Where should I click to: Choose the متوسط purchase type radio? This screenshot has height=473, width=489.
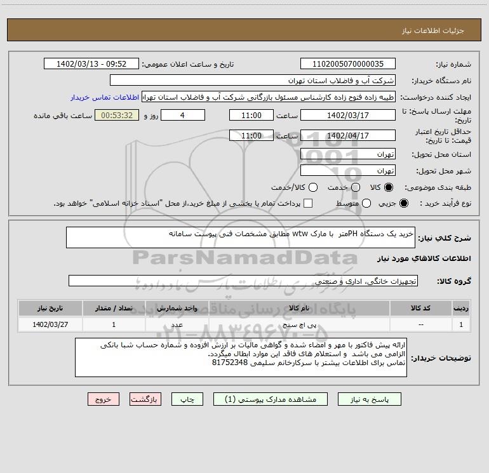366,203
